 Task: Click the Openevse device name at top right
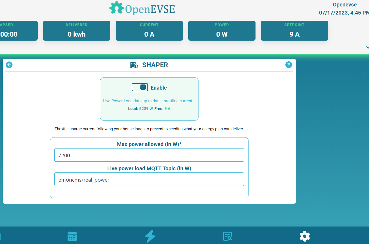(x=345, y=5)
